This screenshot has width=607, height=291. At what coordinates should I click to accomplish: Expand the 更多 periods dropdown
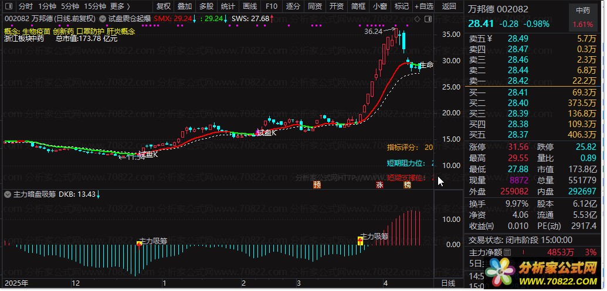(x=120, y=6)
